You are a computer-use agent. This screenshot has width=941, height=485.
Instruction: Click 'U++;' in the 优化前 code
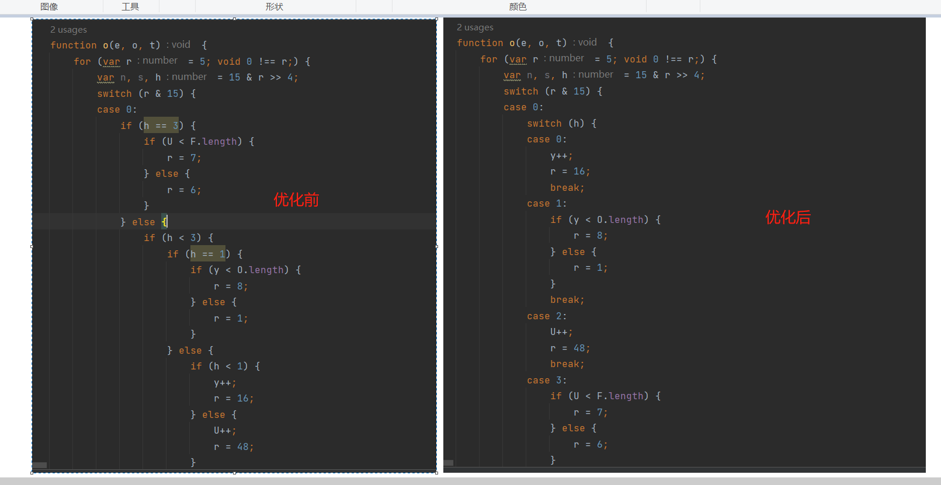tap(225, 430)
